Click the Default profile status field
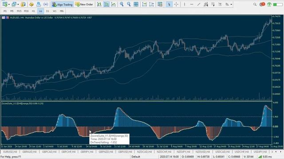 (136, 157)
